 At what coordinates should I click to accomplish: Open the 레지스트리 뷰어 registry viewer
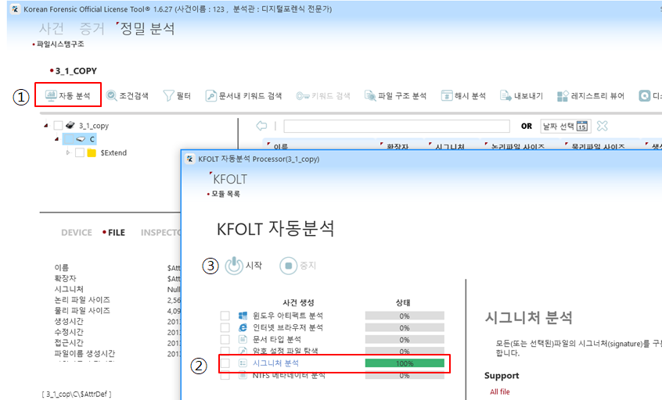[x=590, y=95]
